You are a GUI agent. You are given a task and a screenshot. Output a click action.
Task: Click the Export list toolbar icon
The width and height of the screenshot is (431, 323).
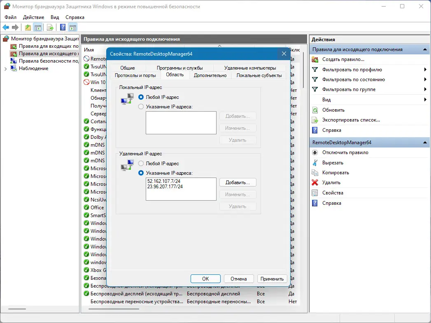tap(50, 27)
